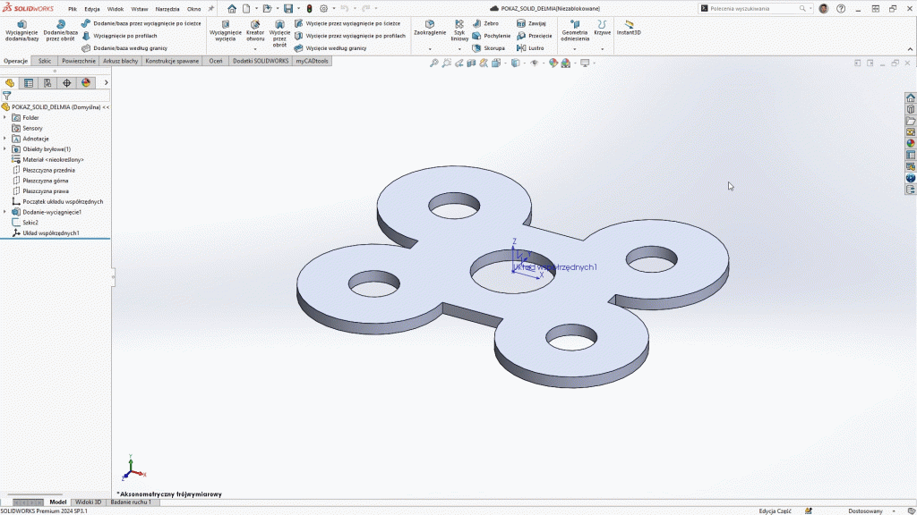
Task: Click the Krzywe curves tool
Action: tap(602, 28)
